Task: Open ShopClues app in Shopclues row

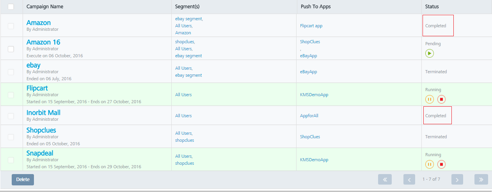Action: click(x=310, y=137)
